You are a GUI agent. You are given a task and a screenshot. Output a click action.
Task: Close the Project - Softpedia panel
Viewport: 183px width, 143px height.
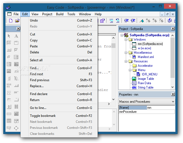click(173, 29)
